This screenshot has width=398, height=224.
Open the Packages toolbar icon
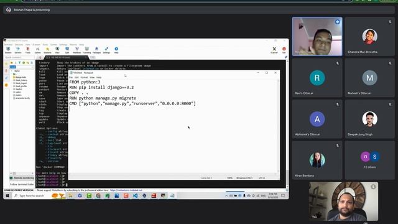click(96, 50)
